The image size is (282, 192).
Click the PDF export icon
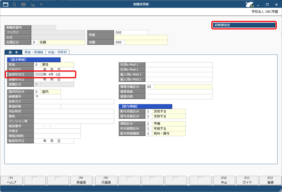coord(32,4)
